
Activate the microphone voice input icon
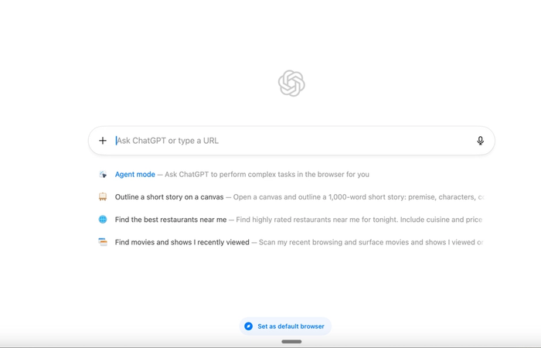click(x=480, y=141)
